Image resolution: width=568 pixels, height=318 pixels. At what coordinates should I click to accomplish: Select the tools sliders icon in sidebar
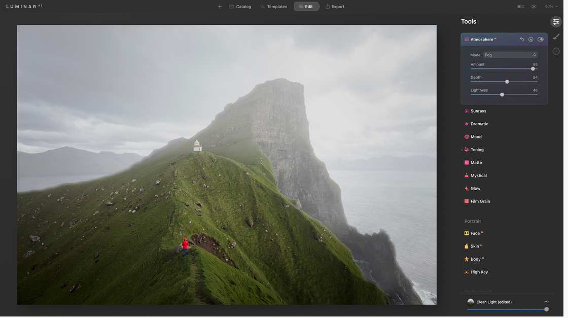tap(556, 22)
